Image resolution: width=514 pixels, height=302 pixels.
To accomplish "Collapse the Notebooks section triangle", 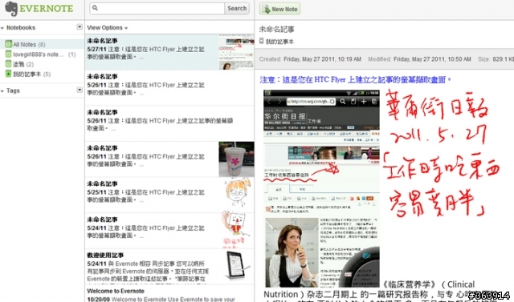I will [2, 28].
